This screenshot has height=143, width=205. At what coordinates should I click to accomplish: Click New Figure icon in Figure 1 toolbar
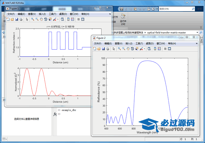tap(8, 19)
